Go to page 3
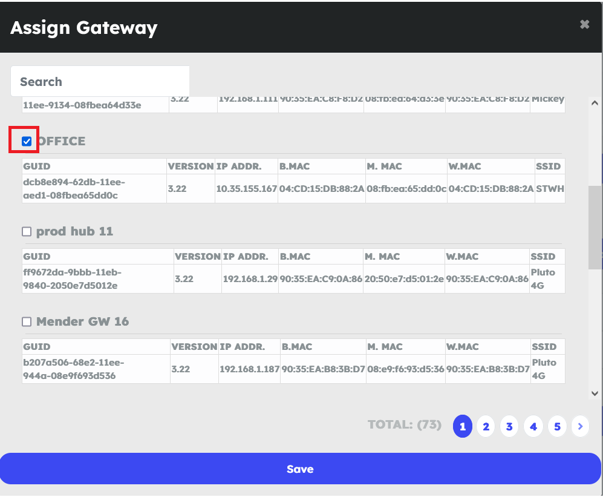 click(509, 427)
